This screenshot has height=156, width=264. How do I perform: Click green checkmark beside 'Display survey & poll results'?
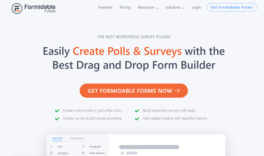click(x=57, y=118)
